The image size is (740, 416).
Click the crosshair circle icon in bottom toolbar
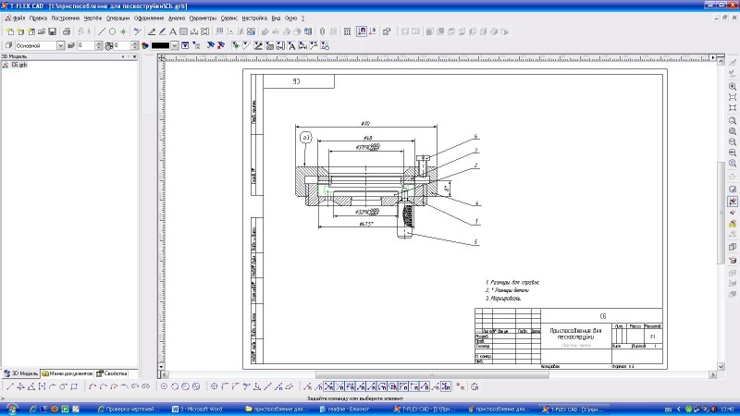tap(215, 386)
